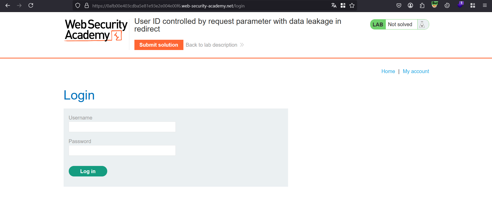Click the cookie editor extension icon
This screenshot has width=492, height=218.
click(447, 5)
